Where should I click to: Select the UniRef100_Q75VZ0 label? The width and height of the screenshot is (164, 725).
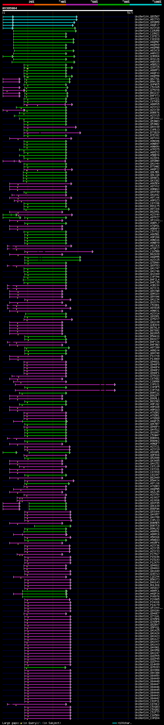147,376
